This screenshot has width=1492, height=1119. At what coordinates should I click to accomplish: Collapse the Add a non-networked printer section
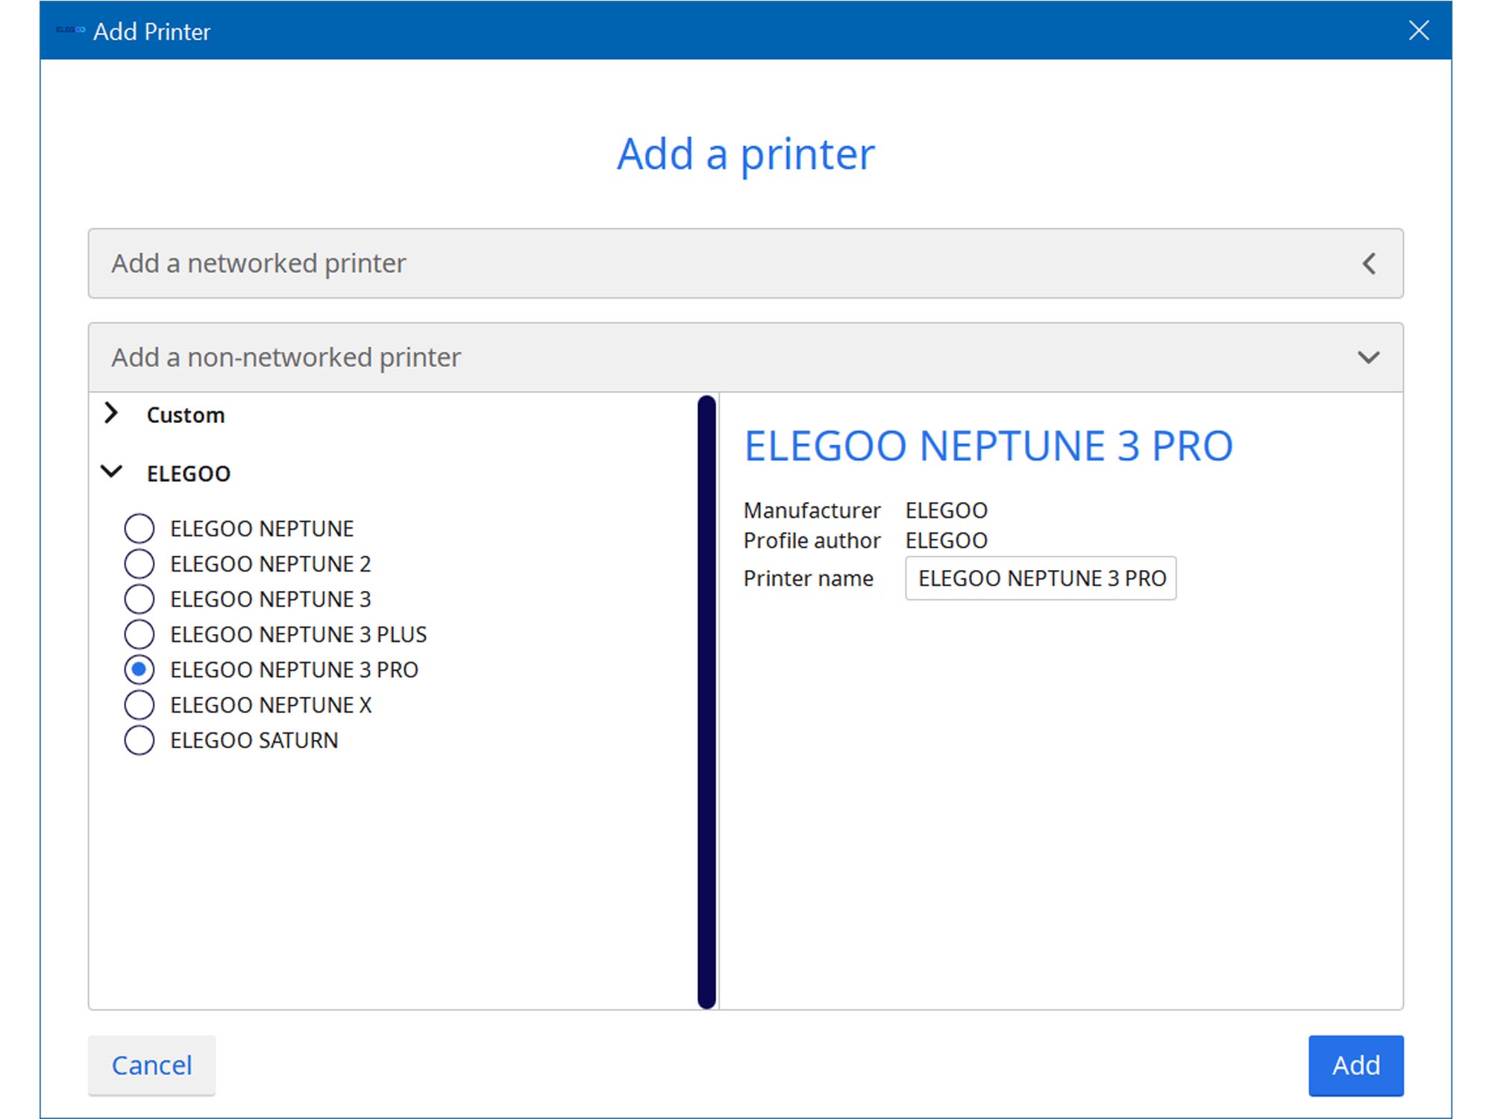tap(746, 357)
